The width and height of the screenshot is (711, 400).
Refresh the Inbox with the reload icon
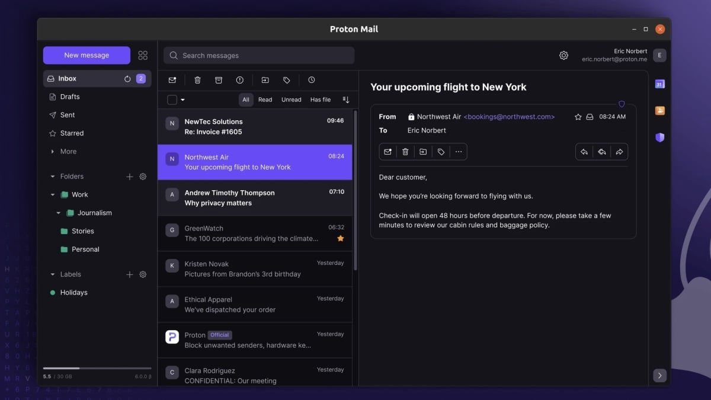click(127, 79)
